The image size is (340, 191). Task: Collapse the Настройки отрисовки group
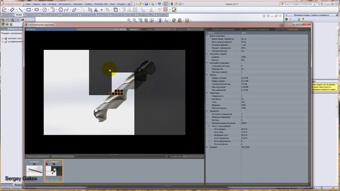click(207, 63)
